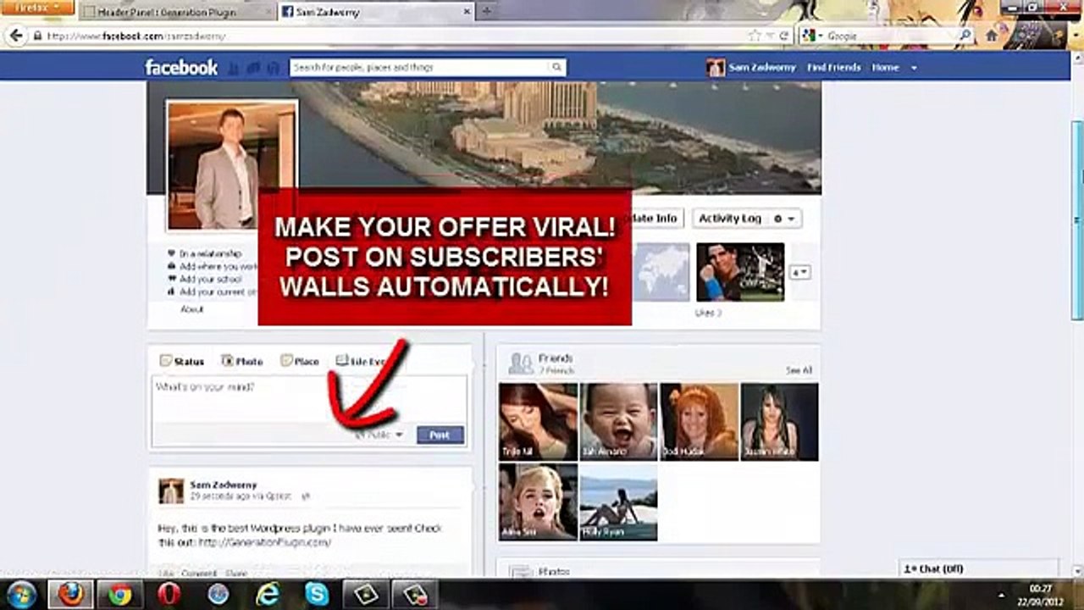Open Internet Explorer from the taskbar
This screenshot has width=1084, height=610.
pyautogui.click(x=268, y=594)
